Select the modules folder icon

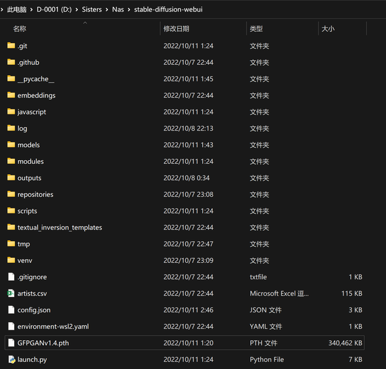11,161
